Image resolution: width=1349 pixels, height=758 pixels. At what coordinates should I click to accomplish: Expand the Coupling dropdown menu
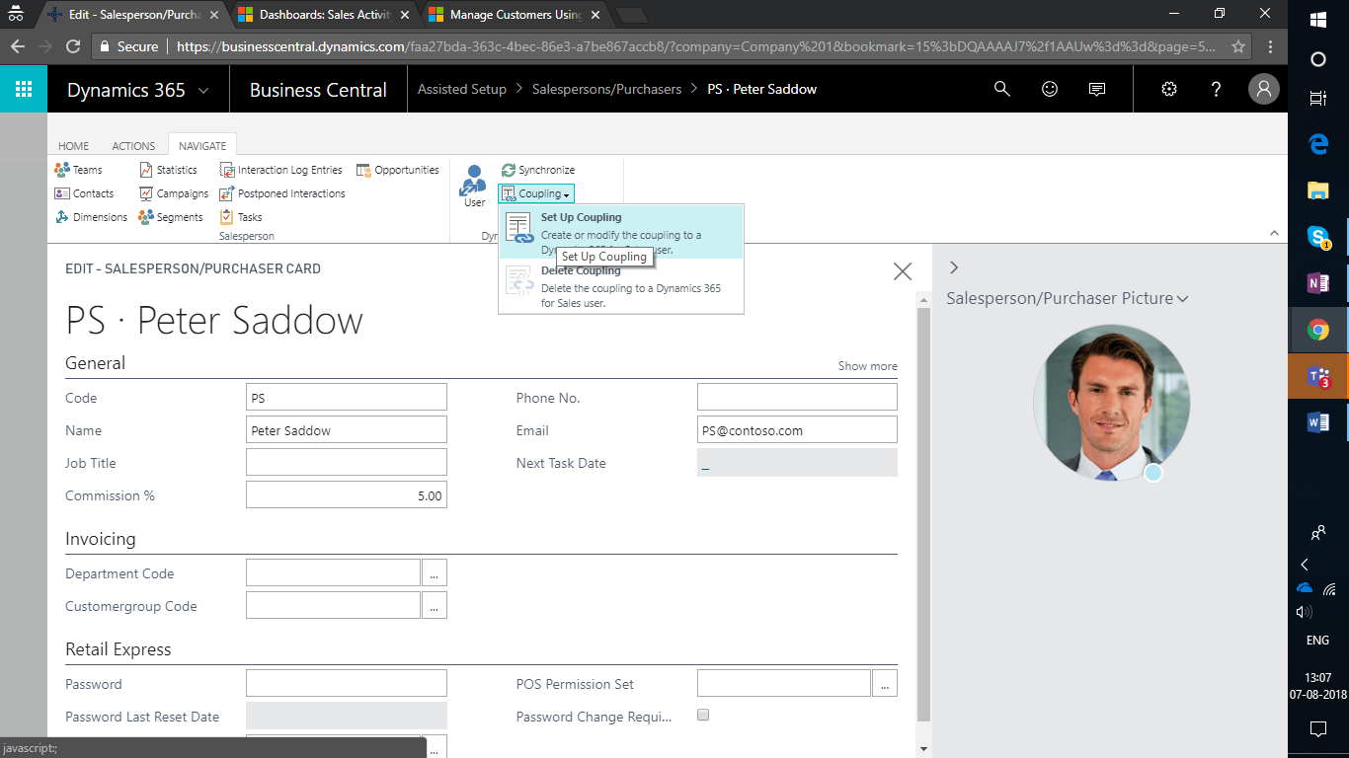click(536, 193)
